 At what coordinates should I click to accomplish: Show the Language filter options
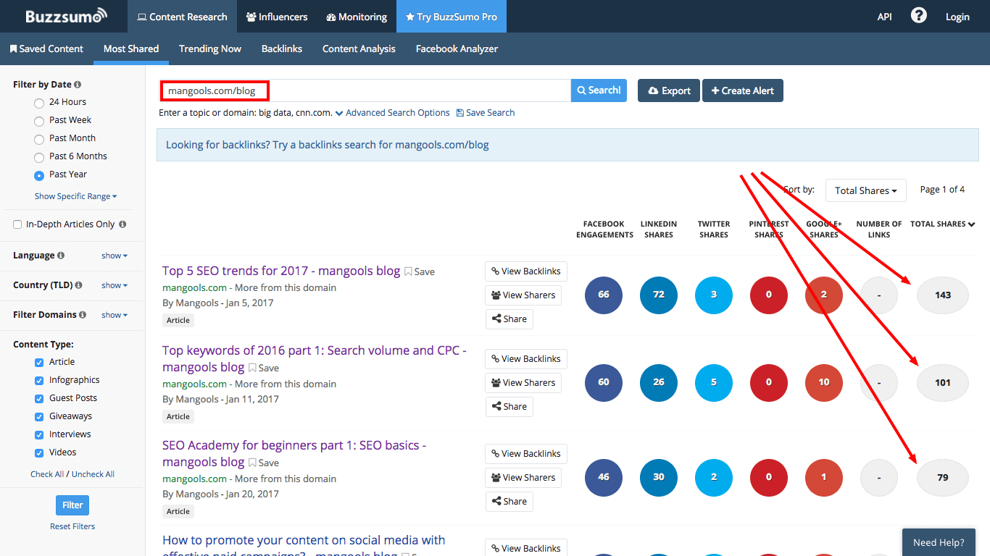click(x=115, y=256)
